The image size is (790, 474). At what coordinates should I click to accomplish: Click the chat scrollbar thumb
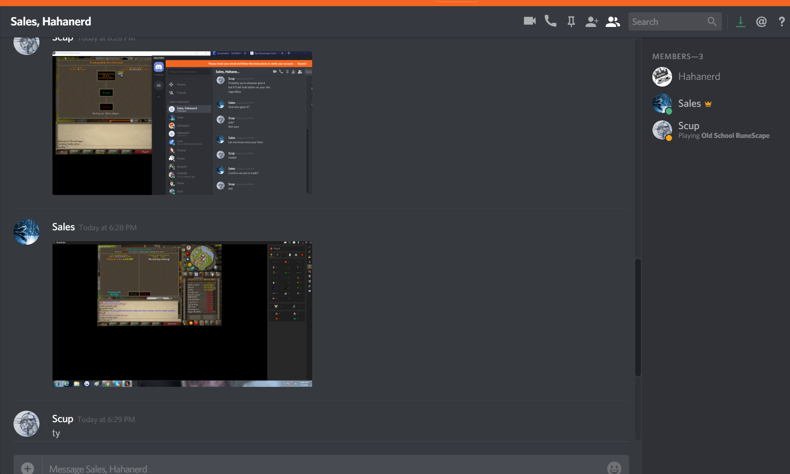(638, 317)
